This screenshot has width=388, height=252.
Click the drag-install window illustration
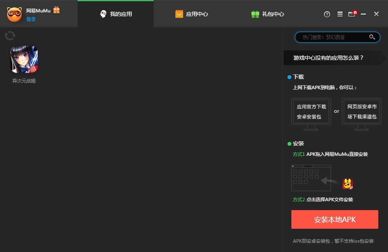pos(311,178)
